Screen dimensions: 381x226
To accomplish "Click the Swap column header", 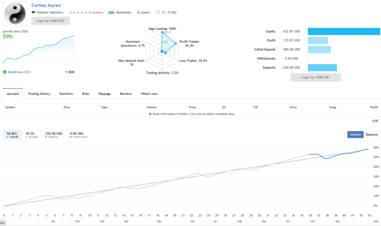I will (333, 107).
